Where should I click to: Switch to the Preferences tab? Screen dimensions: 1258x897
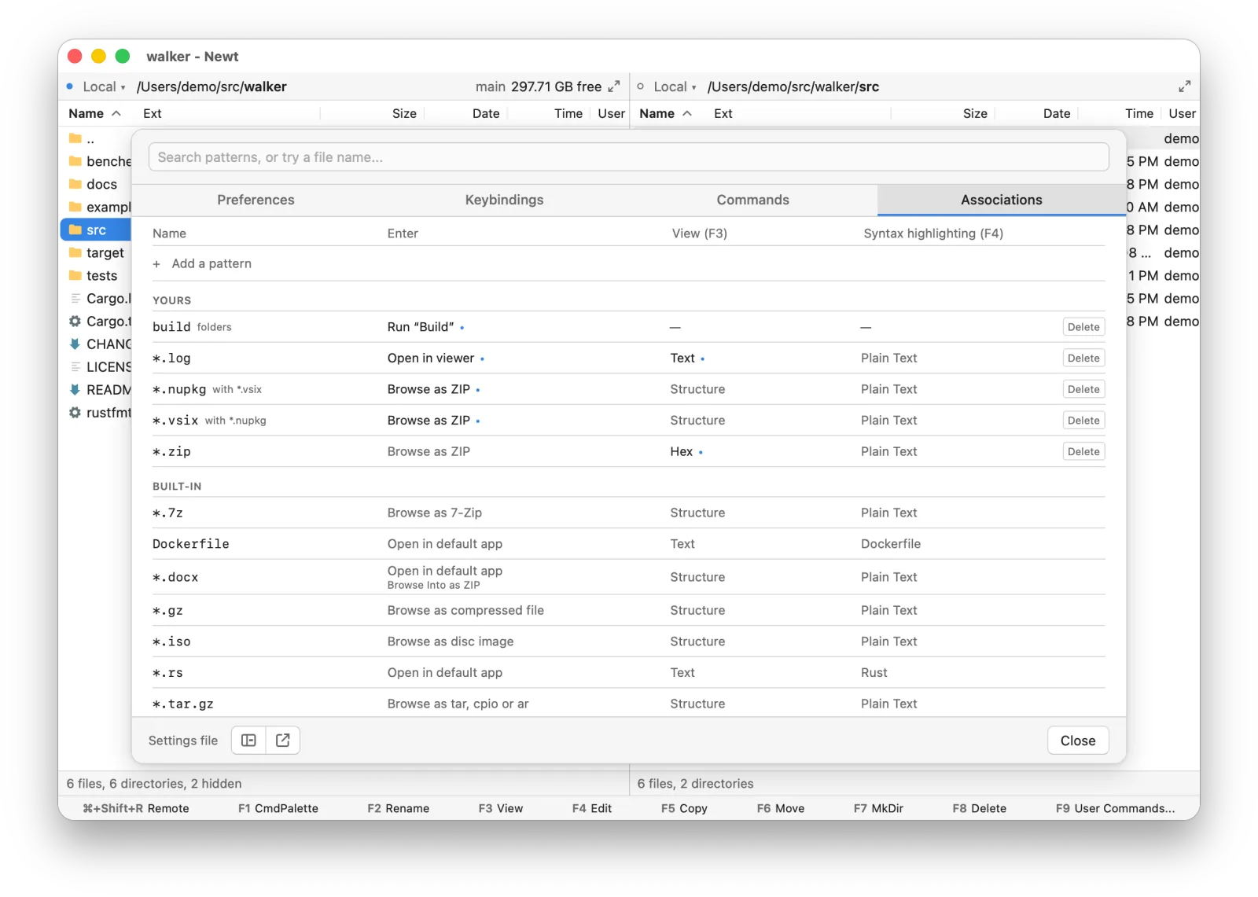pyautogui.click(x=256, y=200)
